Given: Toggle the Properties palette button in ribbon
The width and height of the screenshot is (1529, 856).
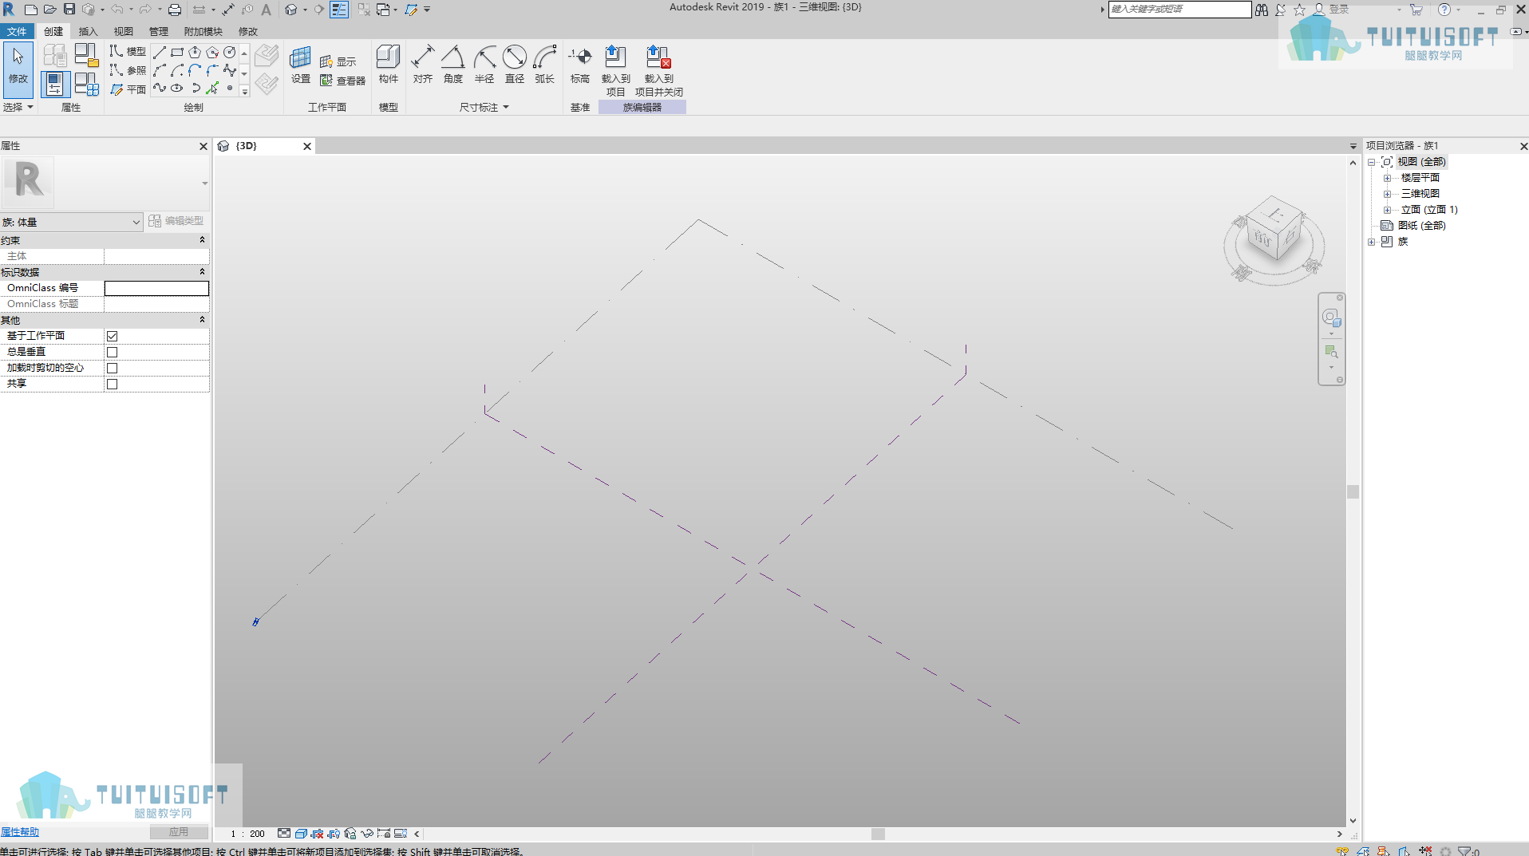Looking at the screenshot, I should [55, 84].
